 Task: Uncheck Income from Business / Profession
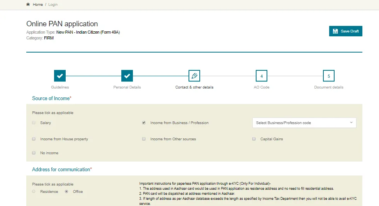click(144, 123)
